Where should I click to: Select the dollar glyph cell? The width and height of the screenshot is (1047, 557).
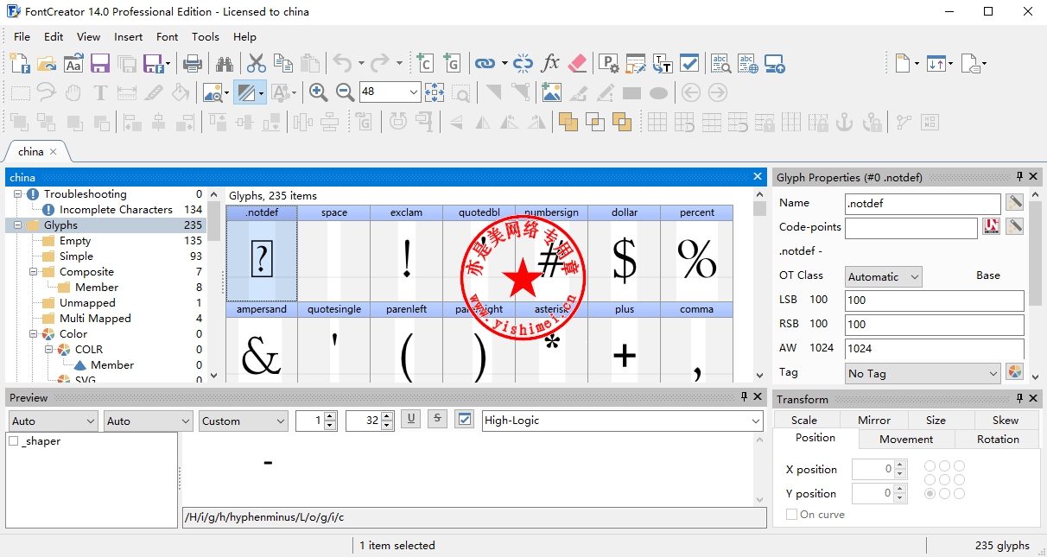[625, 254]
